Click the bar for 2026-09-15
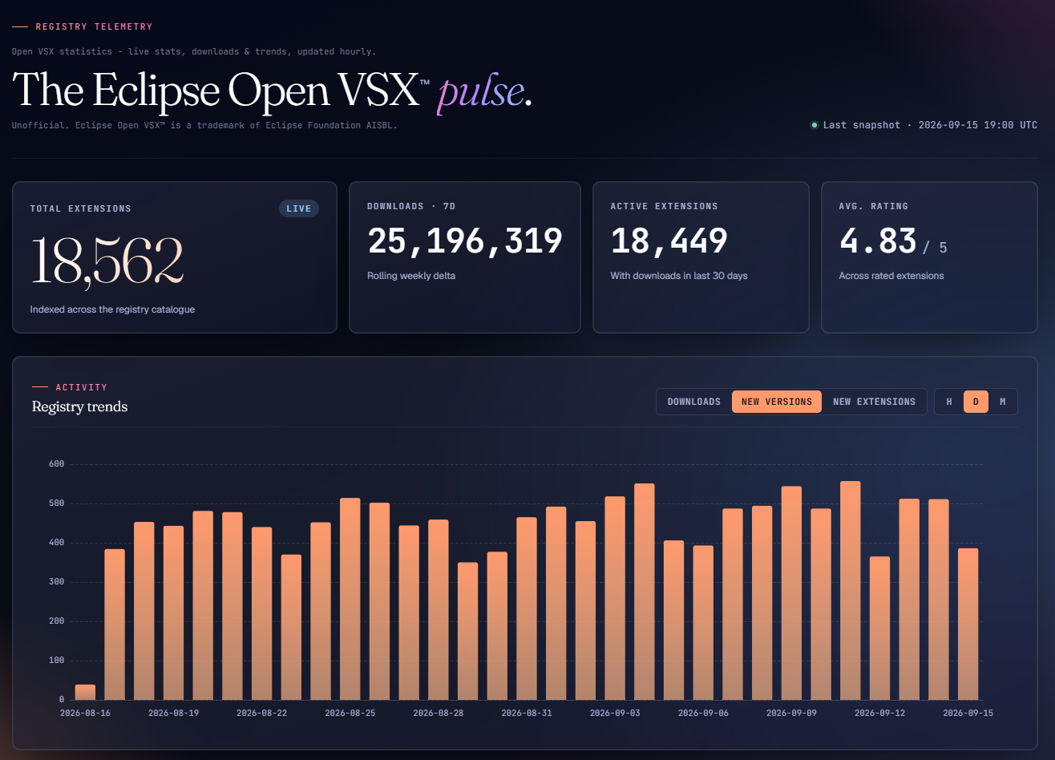Screen dimensions: 1055x760 [968, 625]
